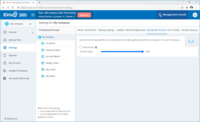Open Reports in sidebar
Image resolution: width=200 pixels, height=122 pixels.
(18, 55)
